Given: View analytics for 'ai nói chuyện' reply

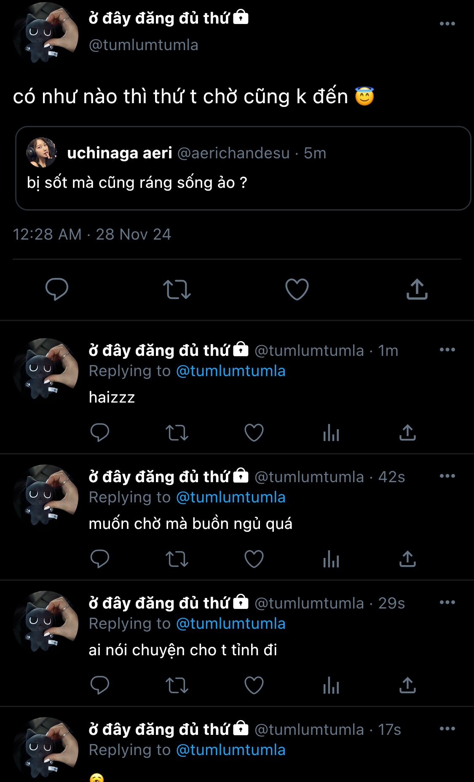Looking at the screenshot, I should coord(331,685).
